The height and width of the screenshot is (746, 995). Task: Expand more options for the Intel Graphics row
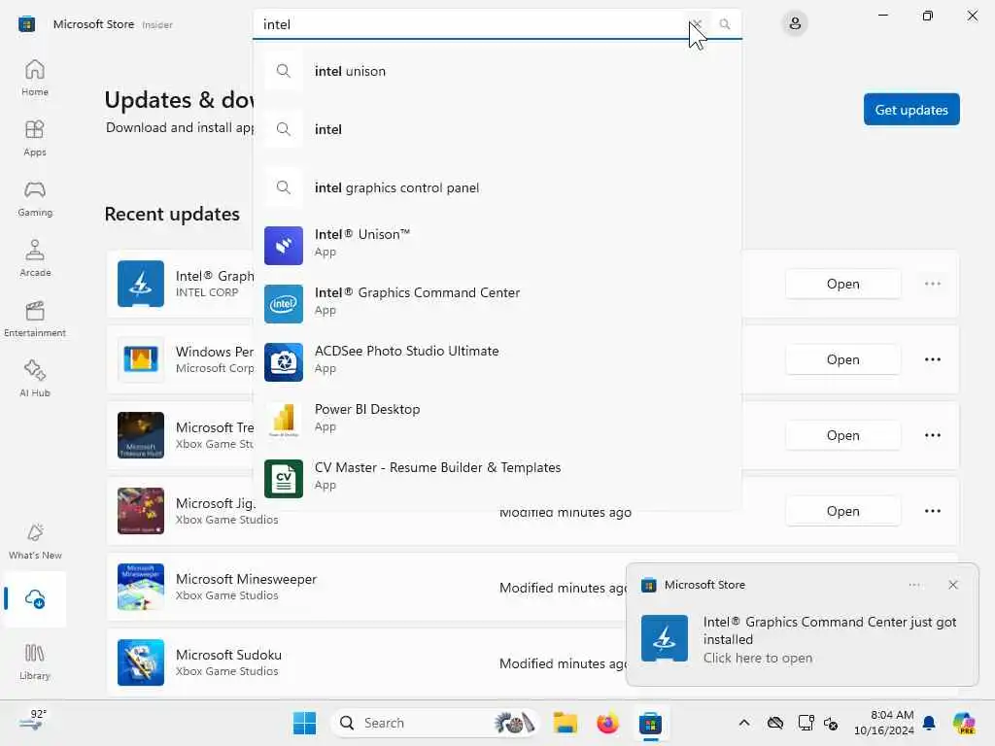(x=932, y=284)
